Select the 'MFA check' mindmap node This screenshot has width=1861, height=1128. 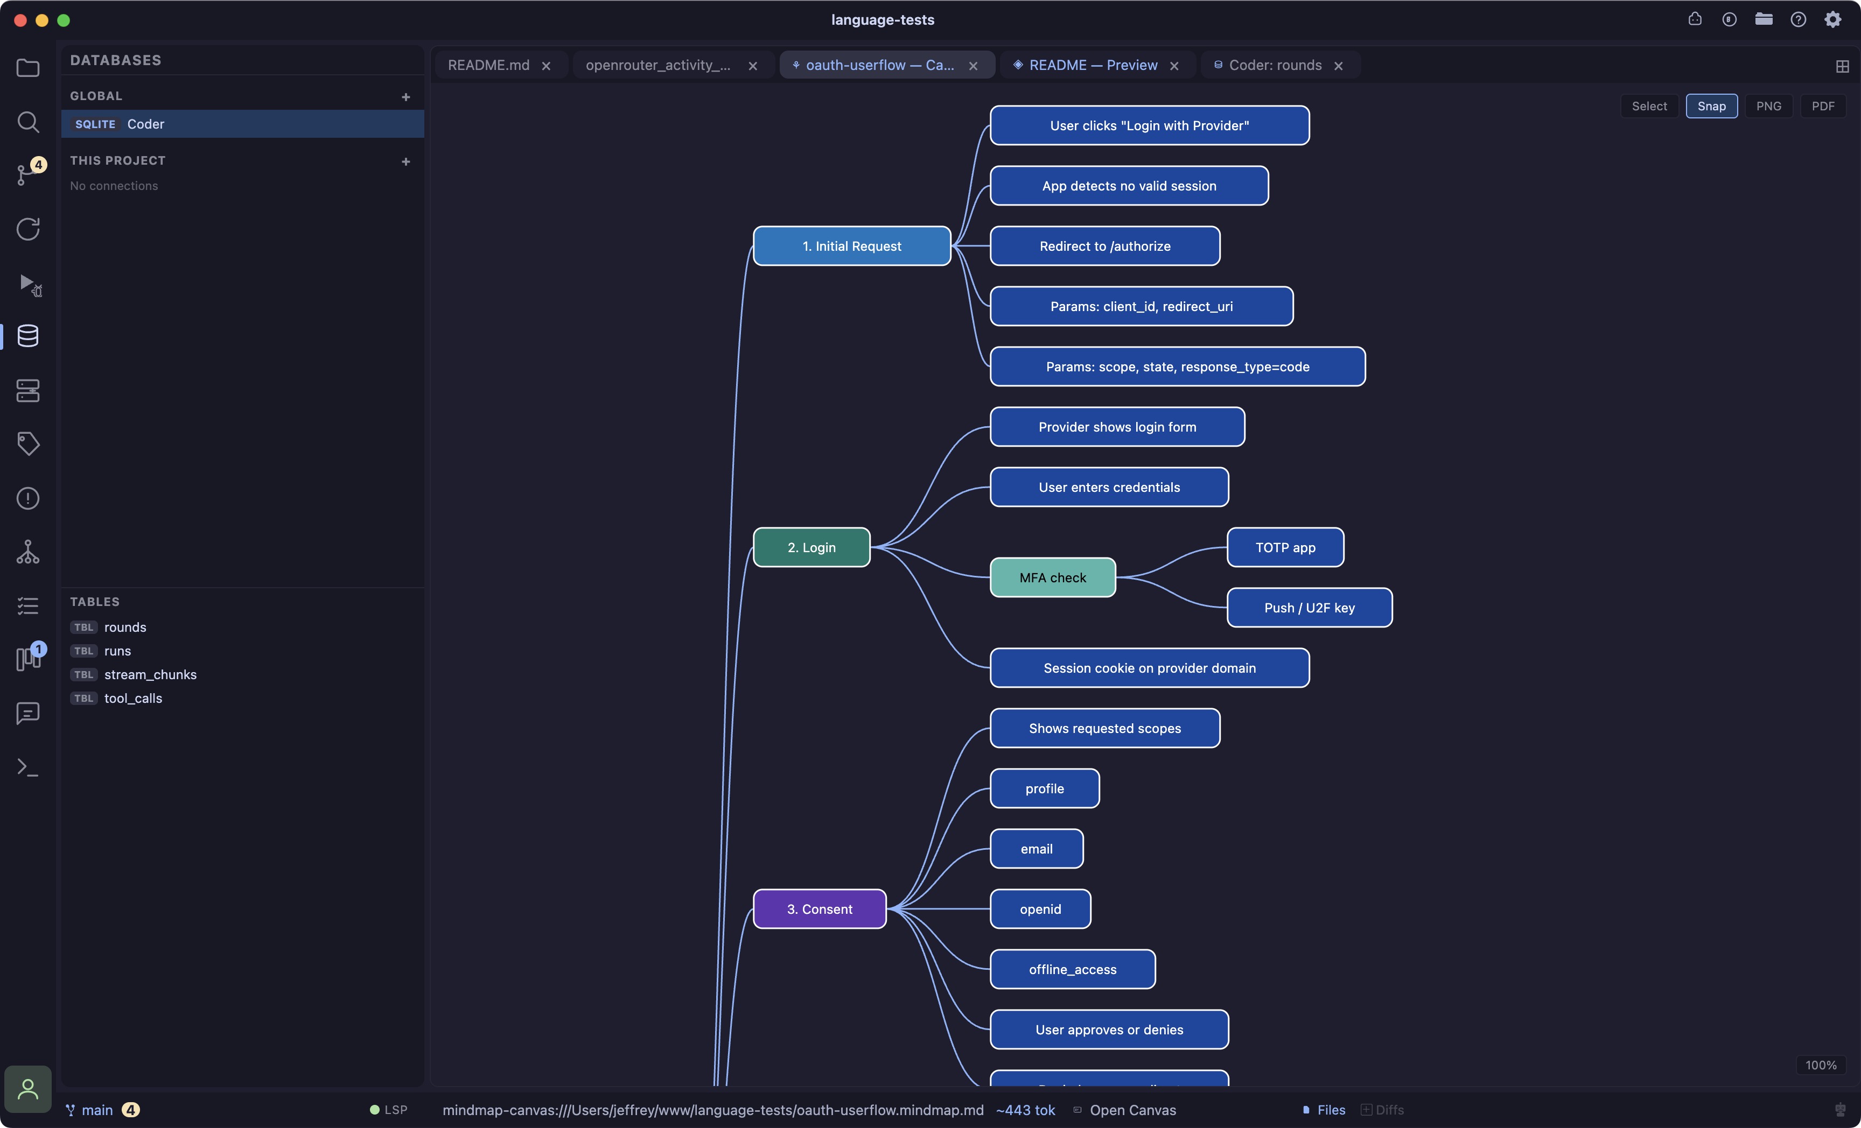1052,577
